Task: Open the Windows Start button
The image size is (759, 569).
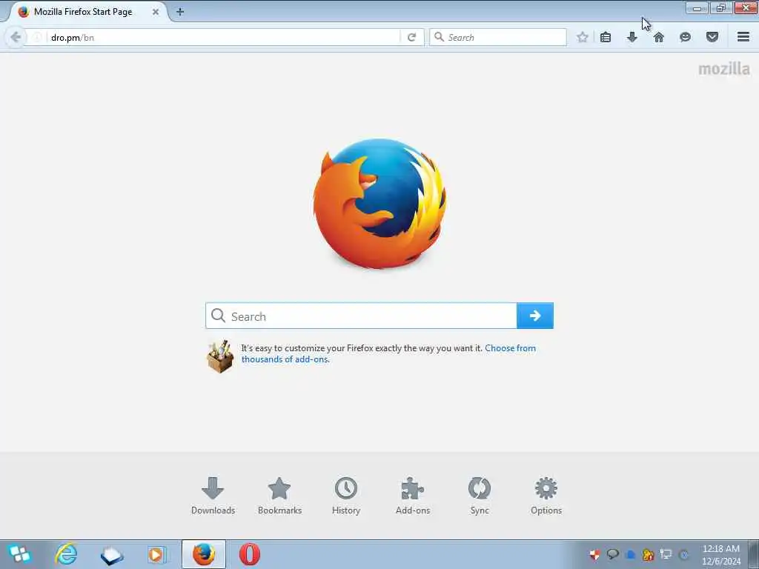Action: coord(19,554)
